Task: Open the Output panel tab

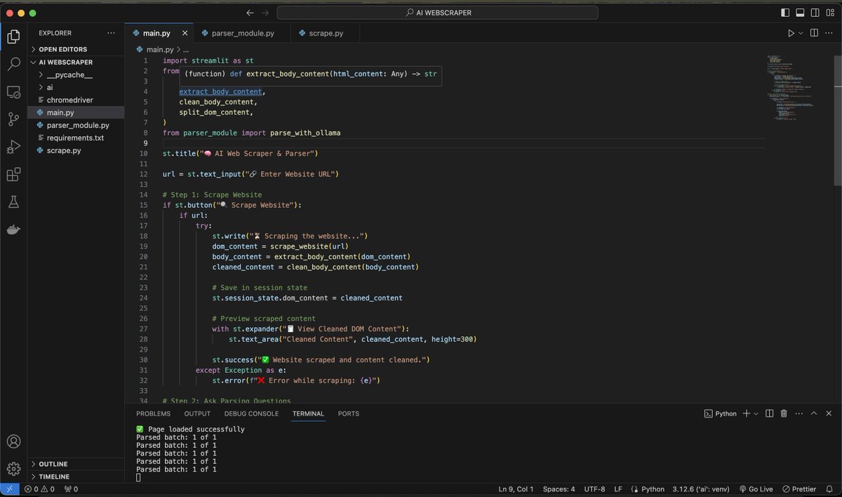Action: pyautogui.click(x=197, y=413)
